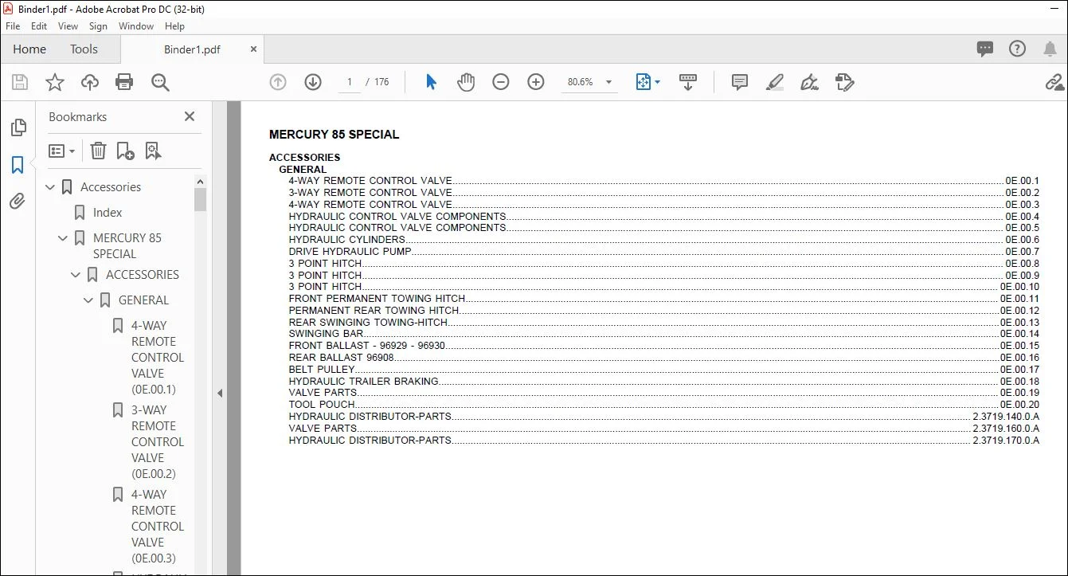The image size is (1068, 576).
Task: Open the page thumbnails panel
Action: (18, 127)
